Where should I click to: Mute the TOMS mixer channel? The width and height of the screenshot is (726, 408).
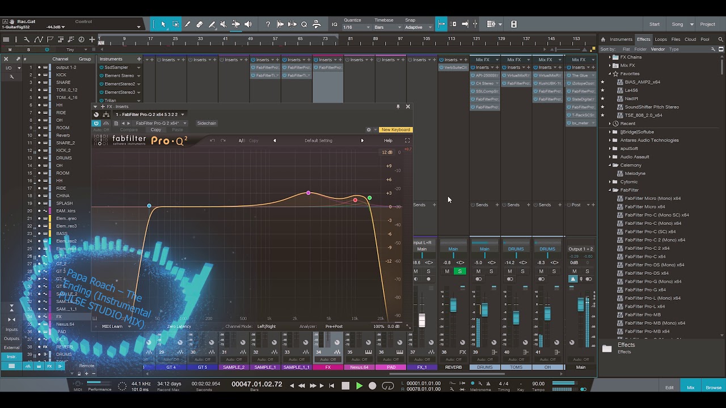510,271
